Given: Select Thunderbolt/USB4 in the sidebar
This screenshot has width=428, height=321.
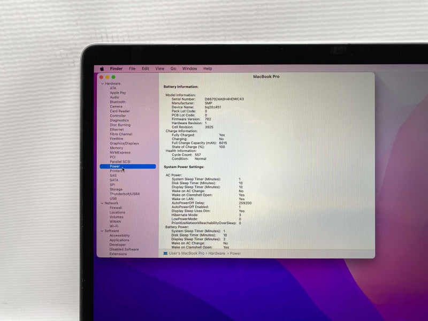Looking at the screenshot, I should point(125,194).
